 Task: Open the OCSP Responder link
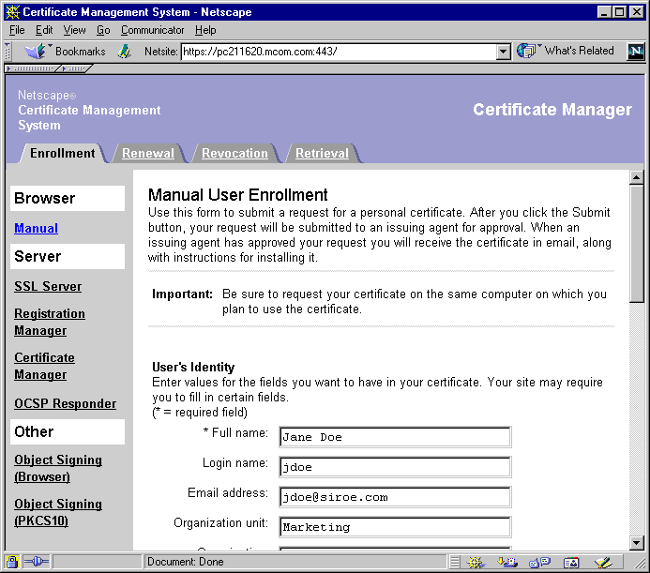(x=65, y=403)
